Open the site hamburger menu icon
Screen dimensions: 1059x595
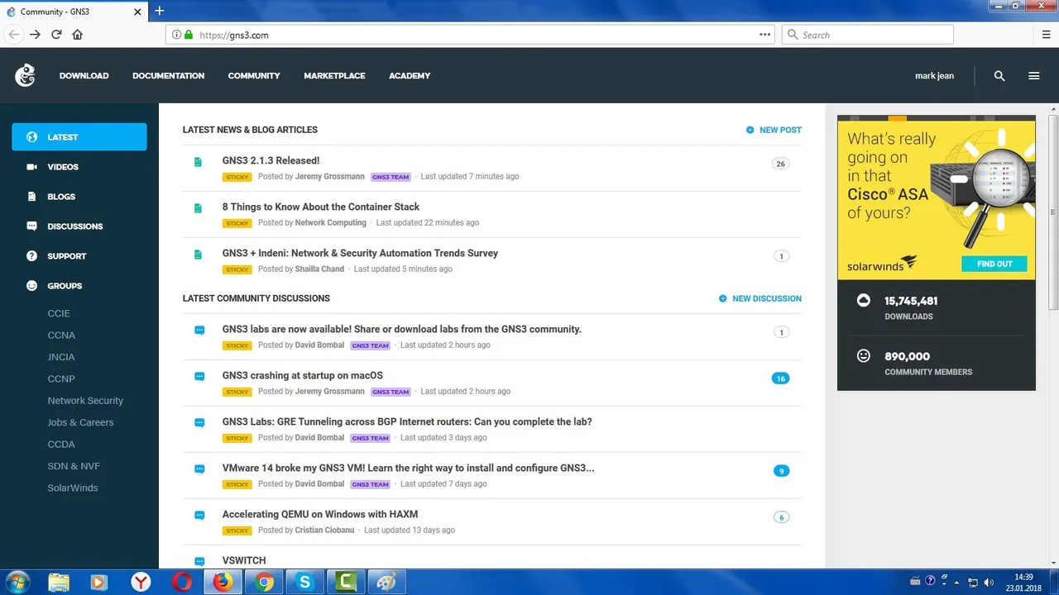coord(1034,75)
